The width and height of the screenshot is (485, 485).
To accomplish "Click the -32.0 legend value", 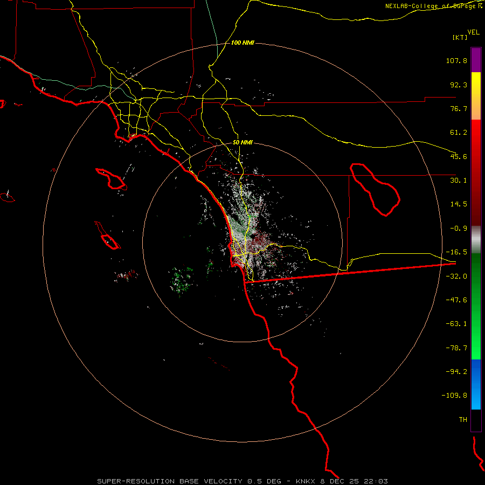I will 456,276.
